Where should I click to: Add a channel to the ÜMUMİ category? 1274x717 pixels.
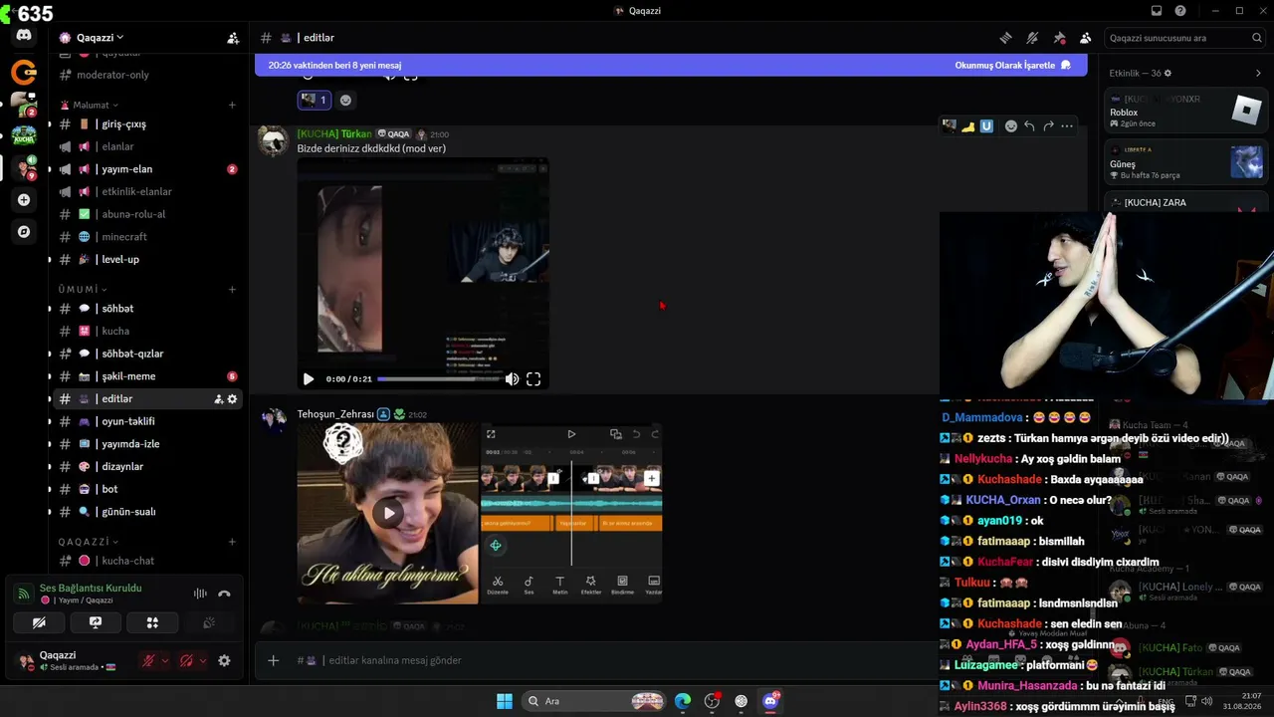click(232, 290)
